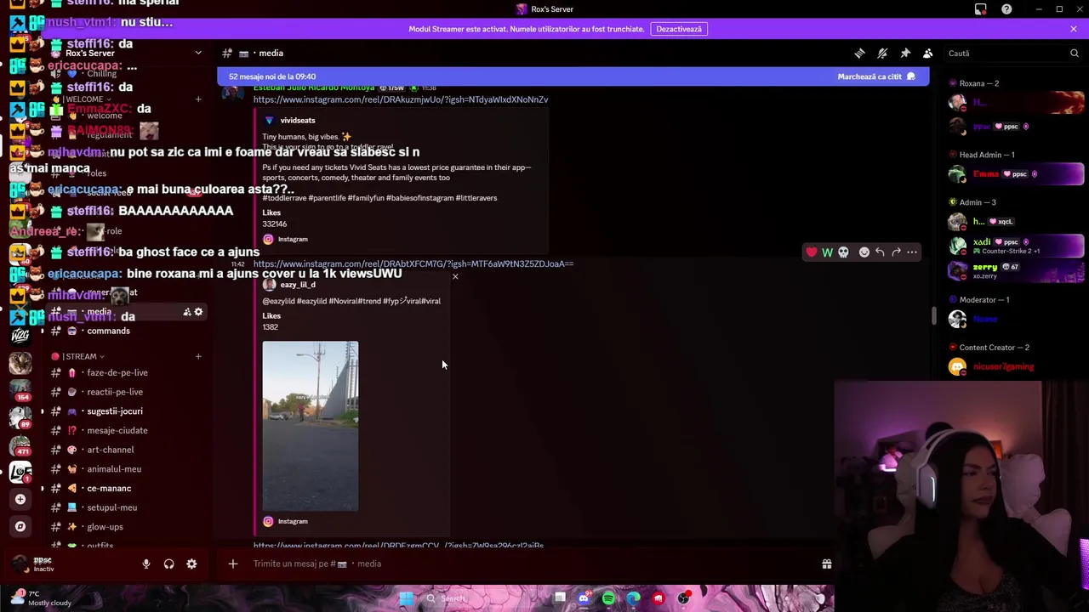Remove the eazy_lil_d embed with X
The height and width of the screenshot is (612, 1089).
(455, 276)
